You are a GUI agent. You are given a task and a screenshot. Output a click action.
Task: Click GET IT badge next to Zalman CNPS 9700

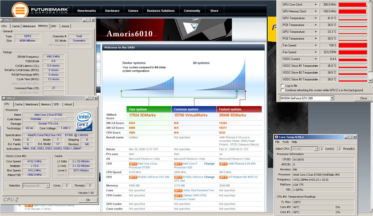[x=178, y=196]
